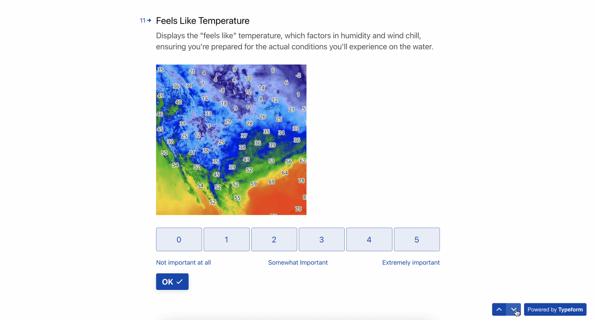Confirm the answer with the OK button
This screenshot has height=320, width=596.
(172, 282)
